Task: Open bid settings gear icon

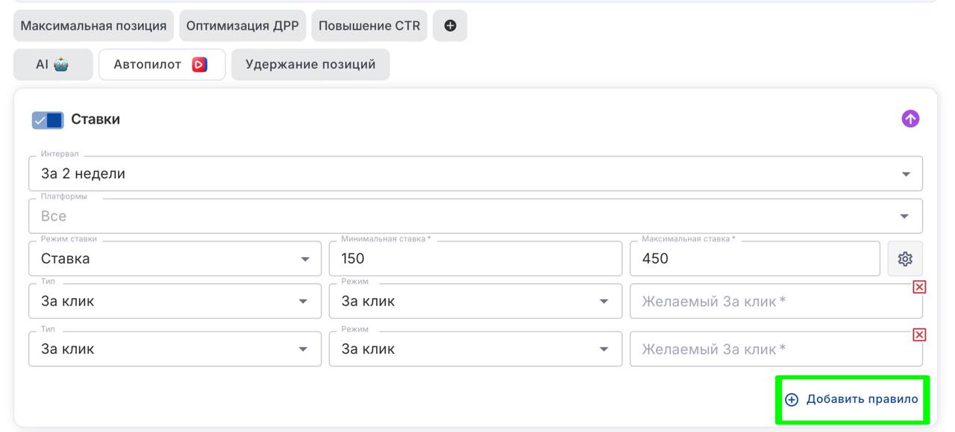Action: [x=905, y=258]
